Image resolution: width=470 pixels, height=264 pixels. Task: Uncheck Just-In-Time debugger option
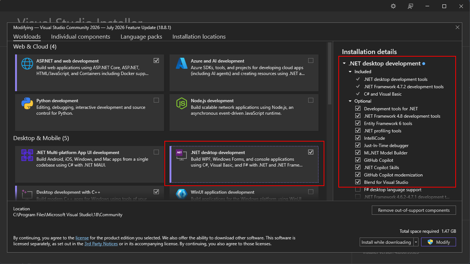pyautogui.click(x=358, y=145)
